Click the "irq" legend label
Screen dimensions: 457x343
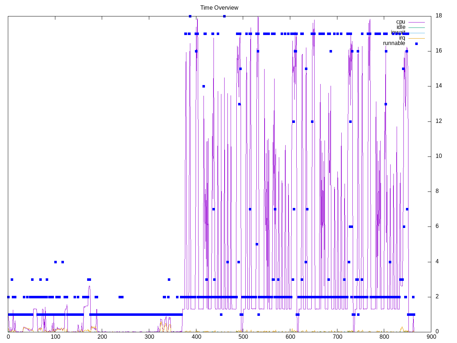[402, 38]
